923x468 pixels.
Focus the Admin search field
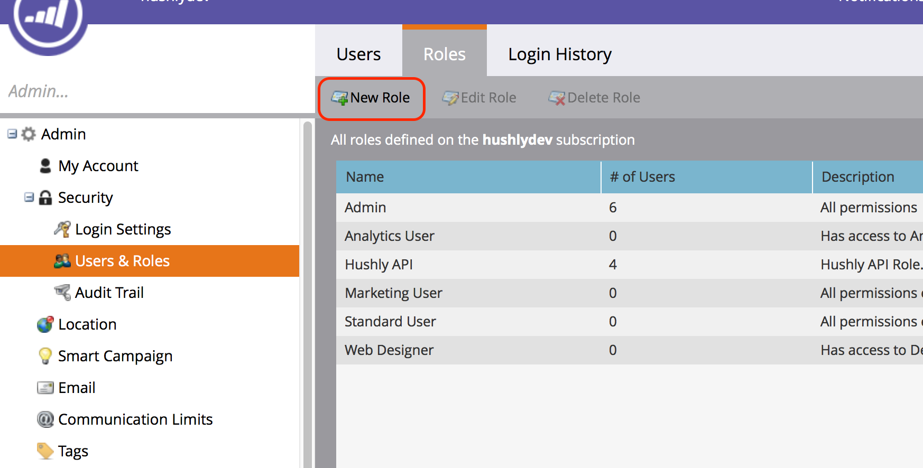point(158,91)
